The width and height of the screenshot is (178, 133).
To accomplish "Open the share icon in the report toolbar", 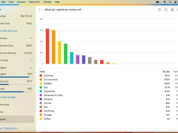I will coord(166,9).
